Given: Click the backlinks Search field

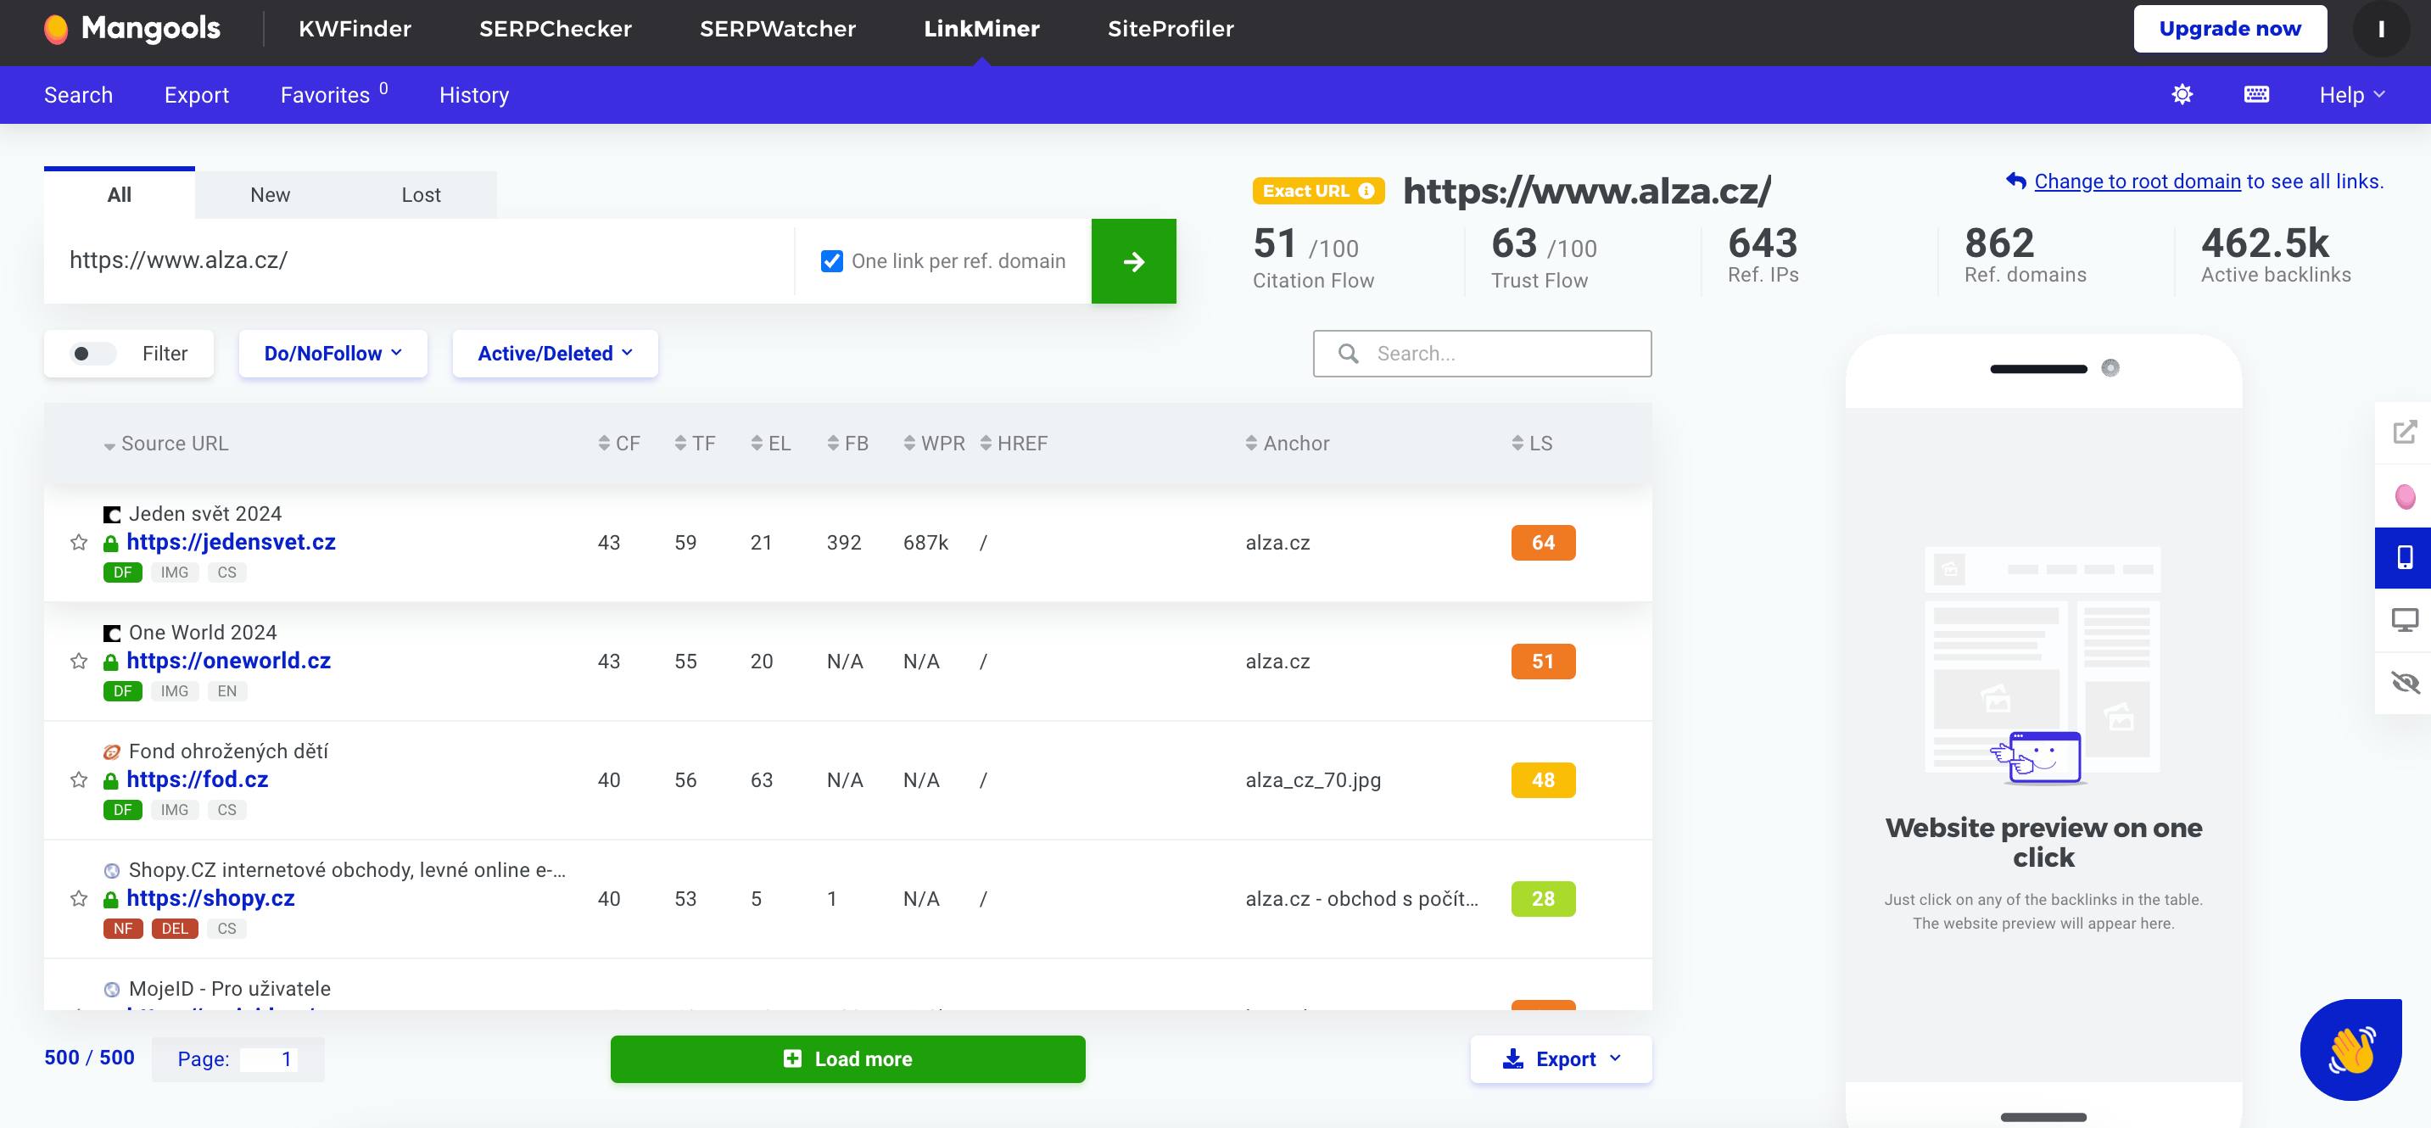Looking at the screenshot, I should coord(1482,354).
